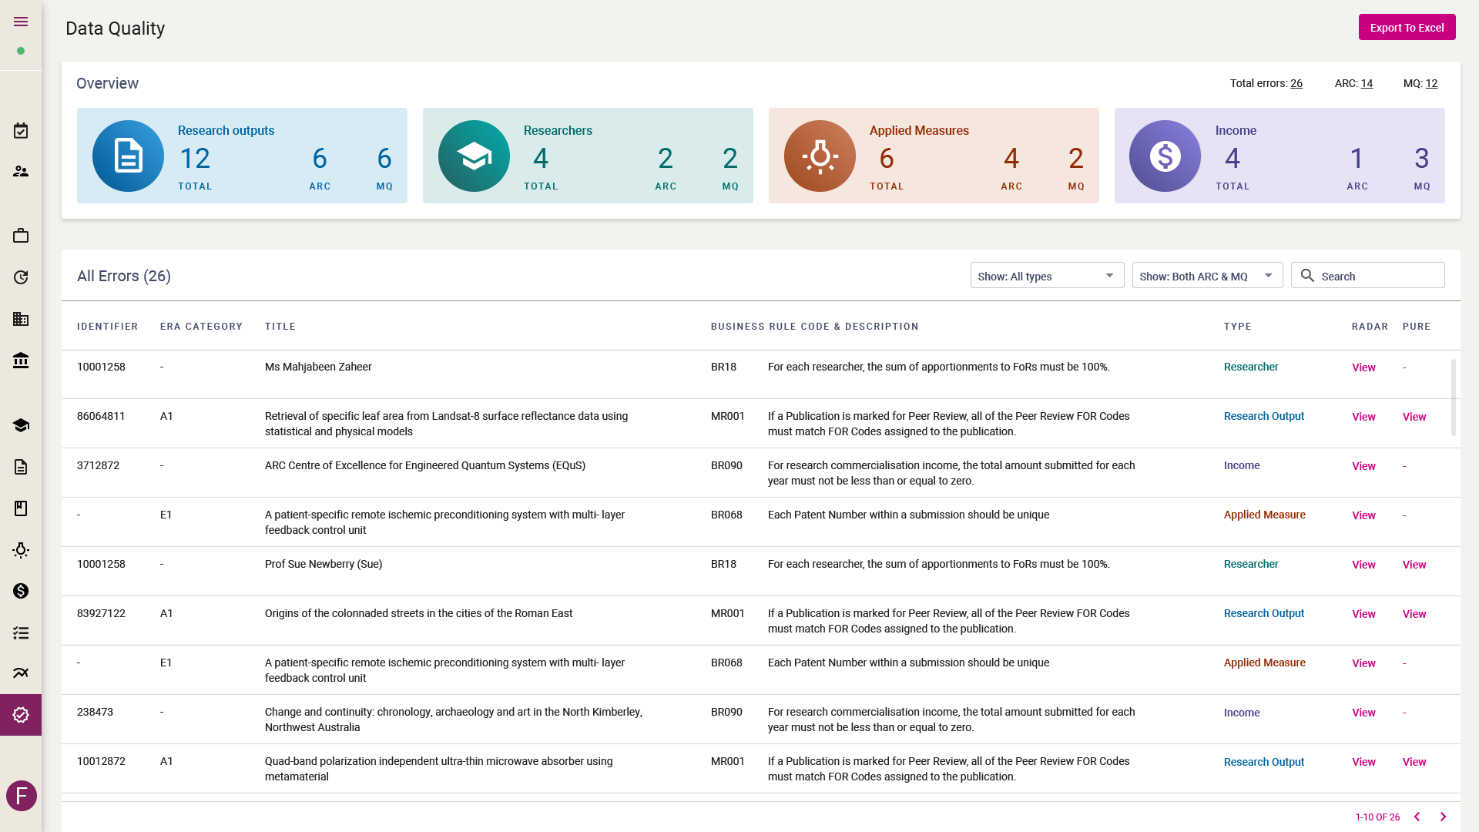Image resolution: width=1479 pixels, height=832 pixels.
Task: Open the institution bank sidebar icon
Action: (21, 360)
